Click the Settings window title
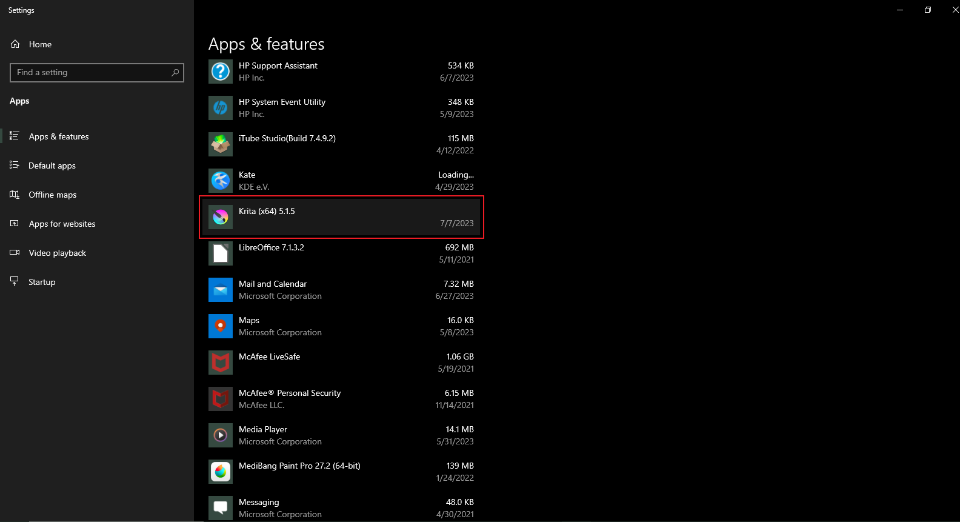 (x=21, y=10)
